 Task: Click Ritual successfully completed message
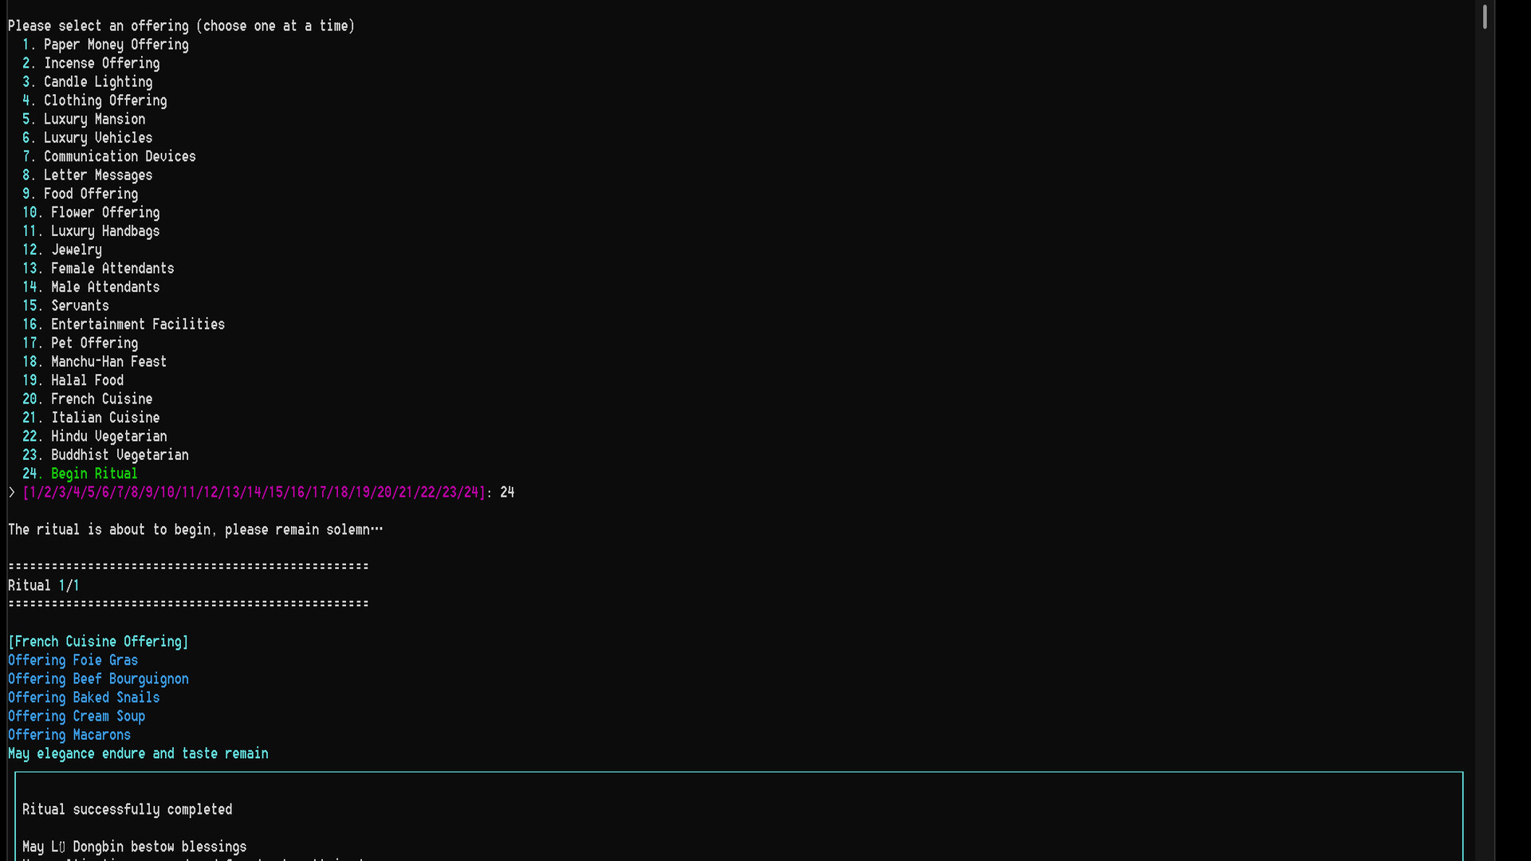(x=127, y=809)
